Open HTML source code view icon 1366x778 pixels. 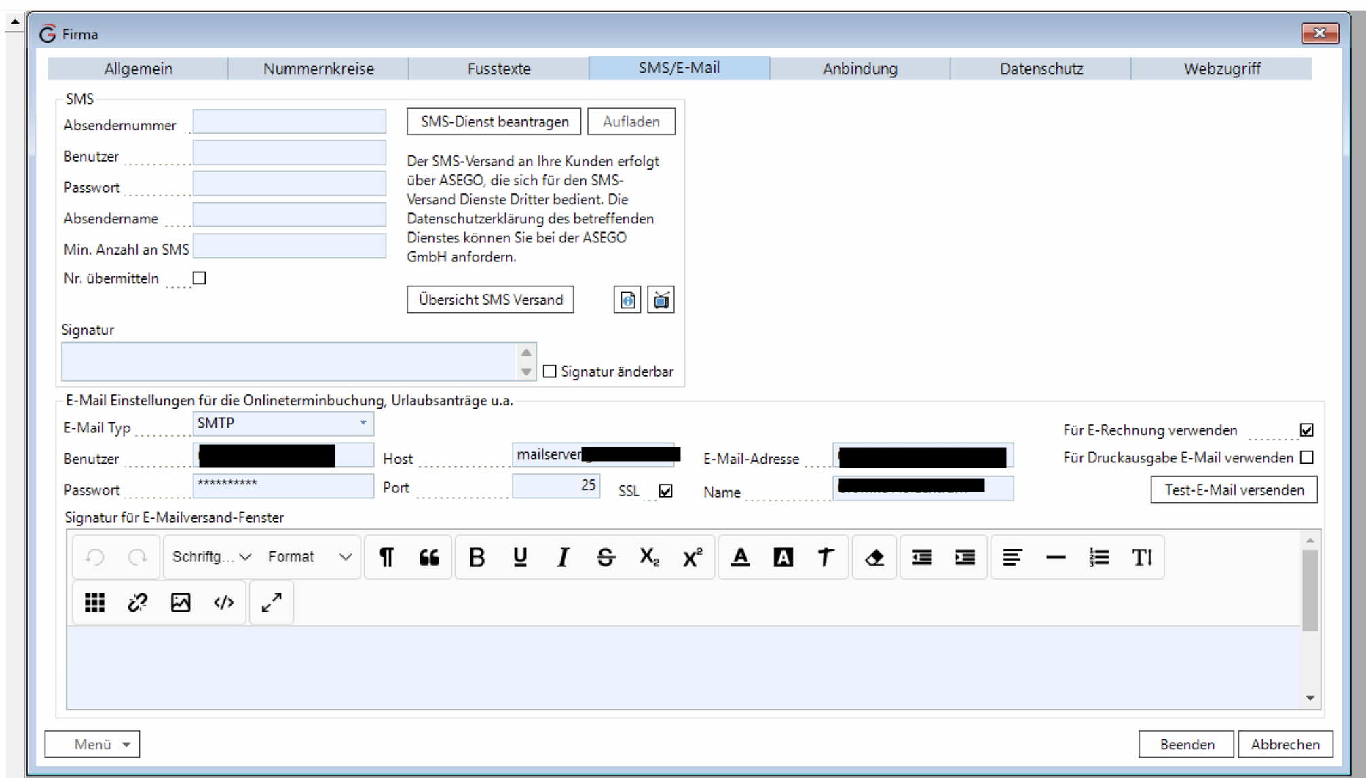coord(223,602)
